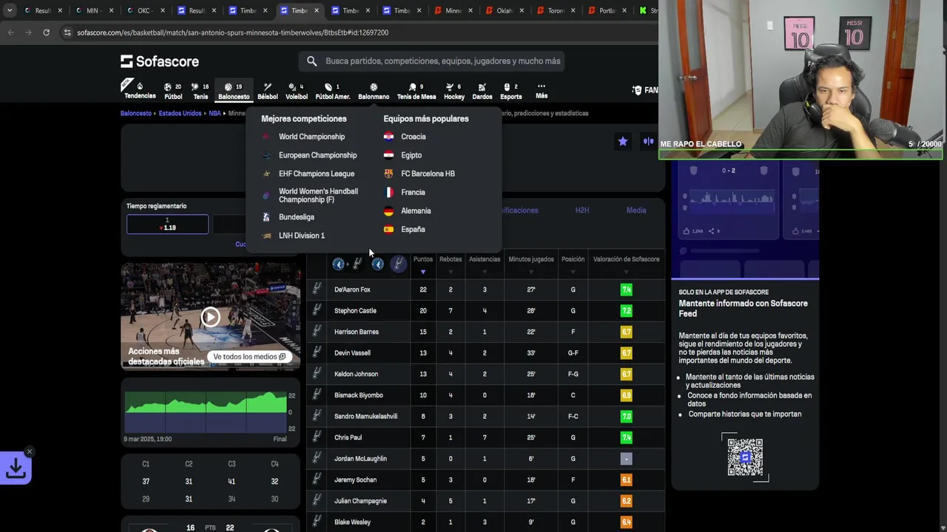Image resolution: width=947 pixels, height=532 pixels.
Task: Go to the Voleibol sport section
Action: coord(297,91)
